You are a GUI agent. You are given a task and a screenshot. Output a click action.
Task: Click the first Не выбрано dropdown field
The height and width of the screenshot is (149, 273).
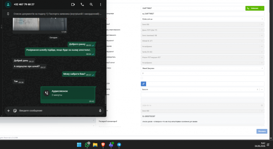pos(203,46)
